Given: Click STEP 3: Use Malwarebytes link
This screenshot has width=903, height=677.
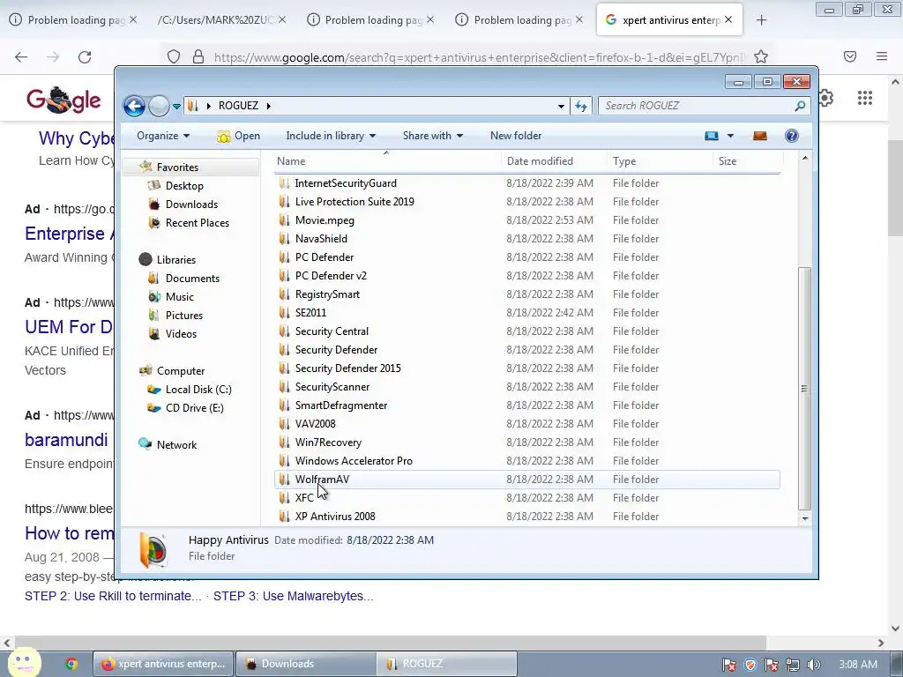Looking at the screenshot, I should [293, 597].
